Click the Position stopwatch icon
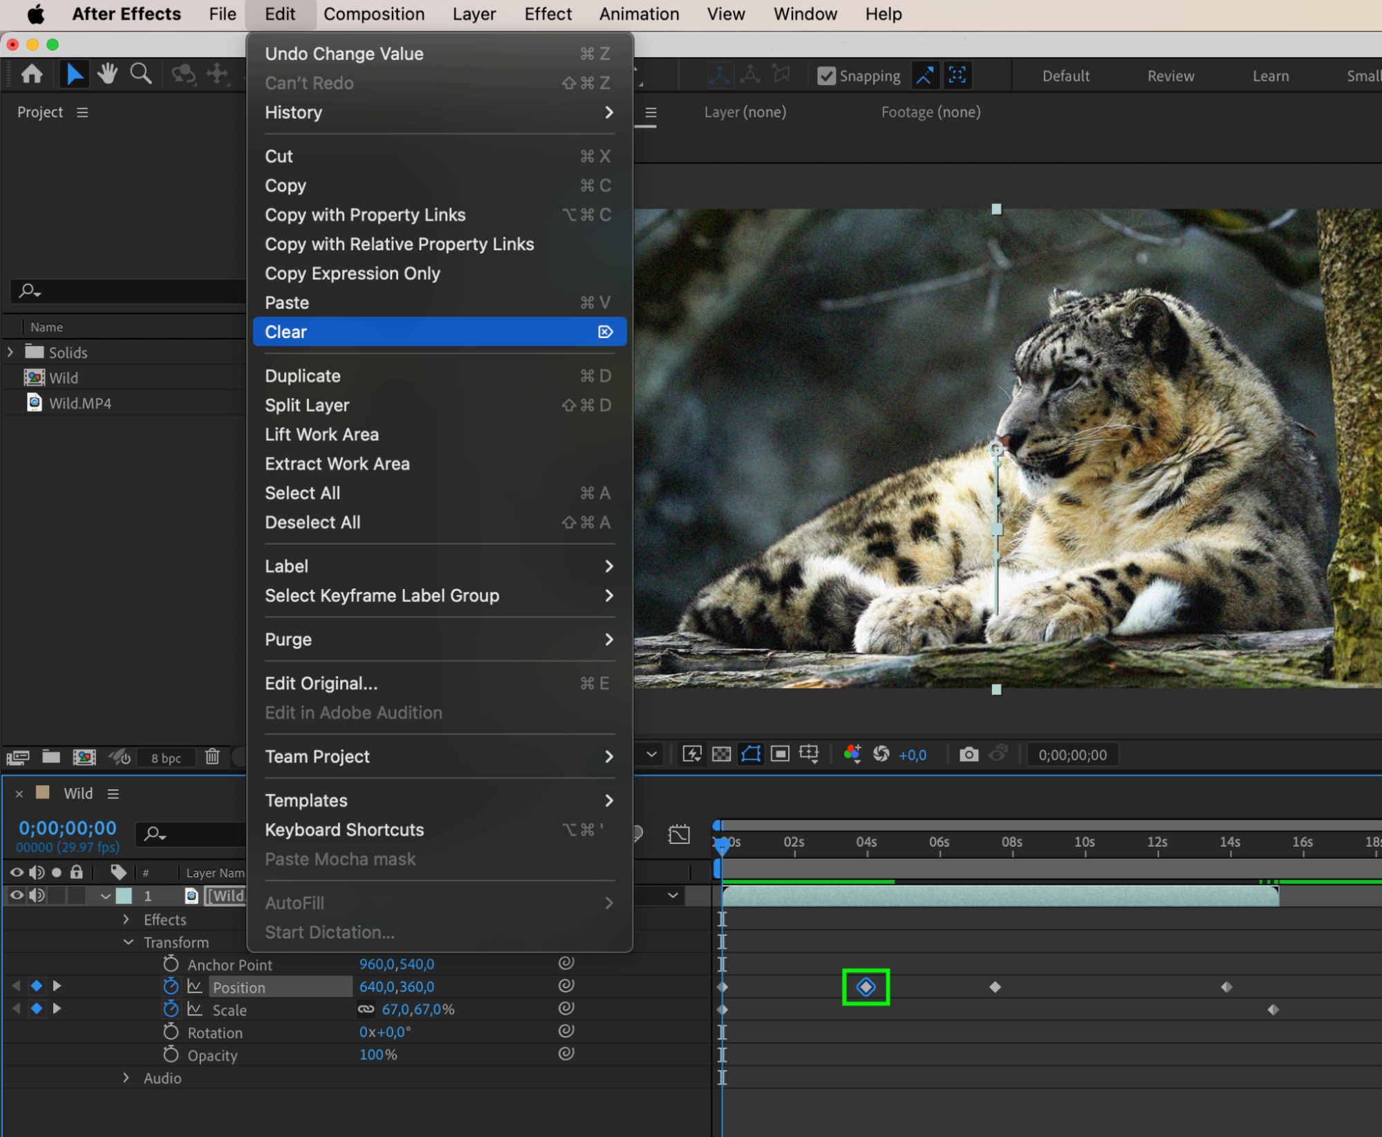The image size is (1382, 1137). pos(171,986)
